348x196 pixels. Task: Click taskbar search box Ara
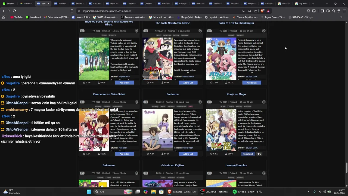click(113, 192)
